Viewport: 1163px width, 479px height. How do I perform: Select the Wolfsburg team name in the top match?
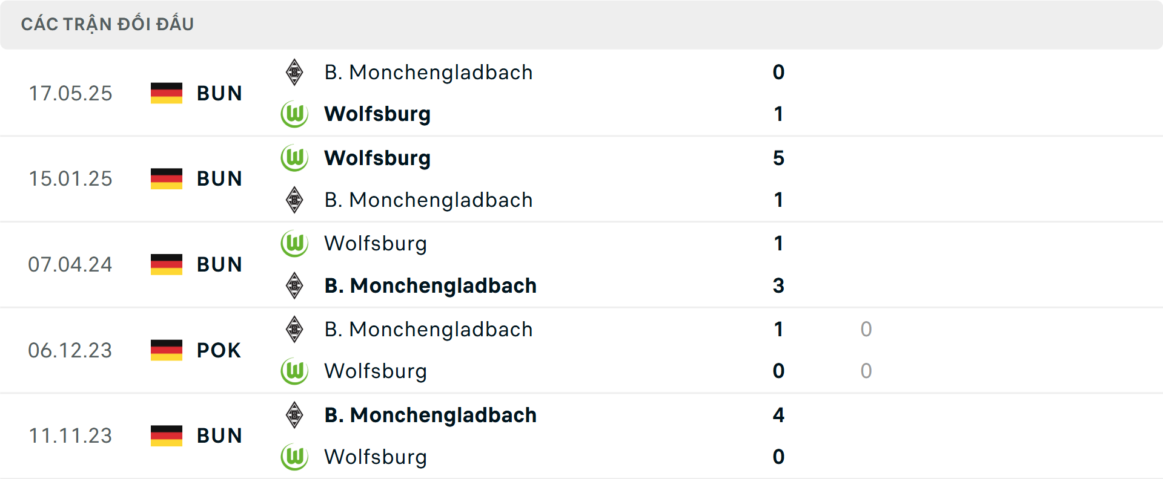(x=377, y=114)
